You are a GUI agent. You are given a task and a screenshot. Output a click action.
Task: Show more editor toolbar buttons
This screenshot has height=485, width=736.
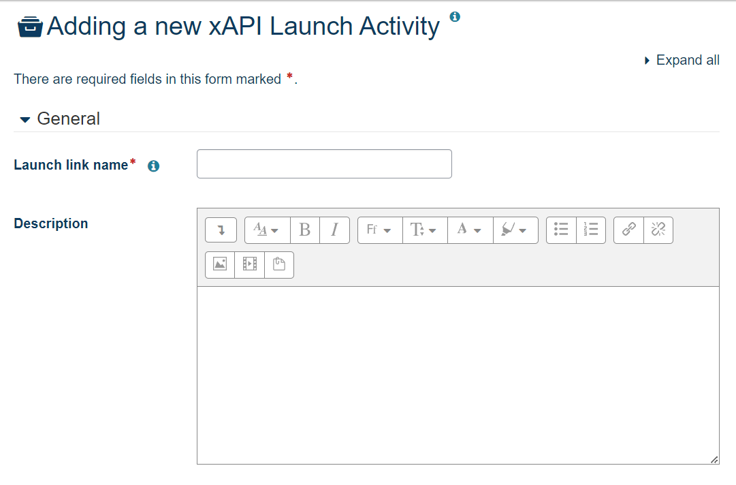[x=220, y=230]
